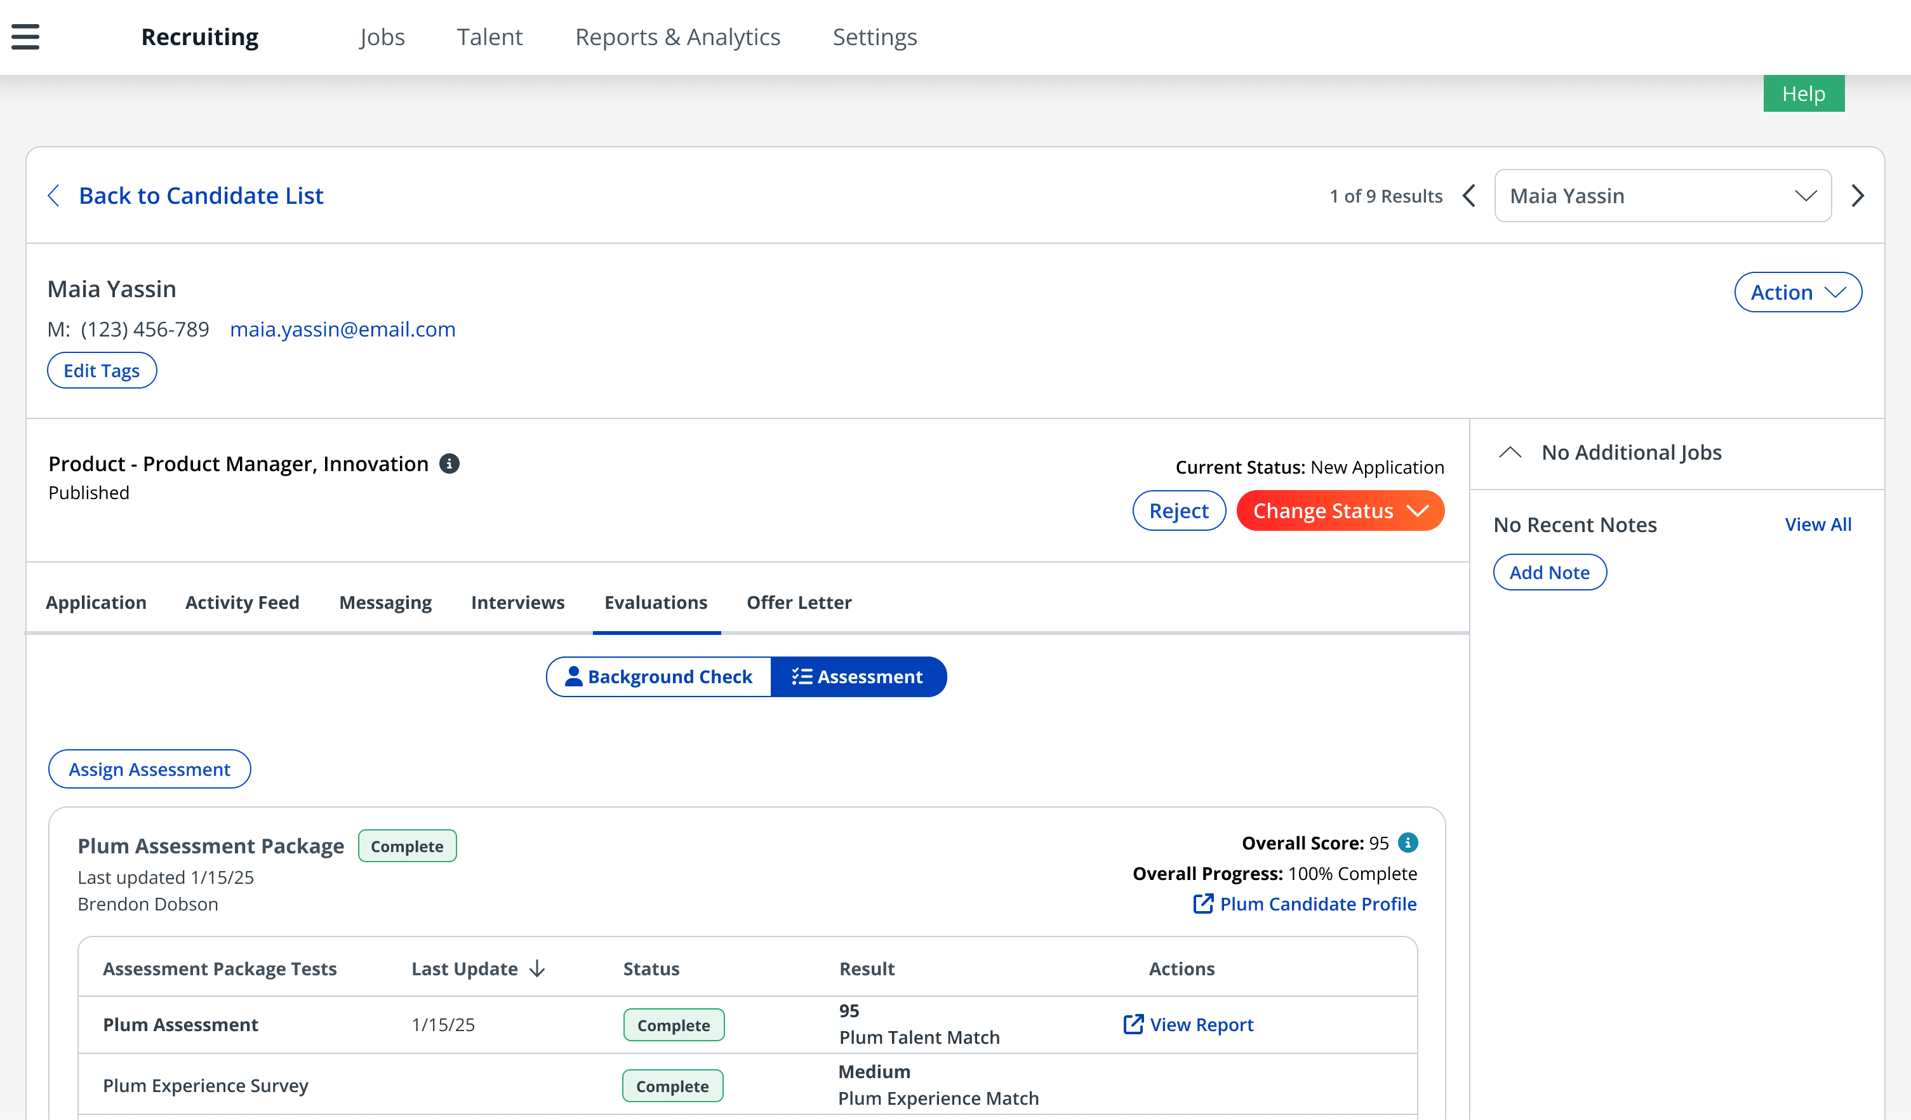Open Talent in top navigation
Screen dimensions: 1911x1120
489,36
